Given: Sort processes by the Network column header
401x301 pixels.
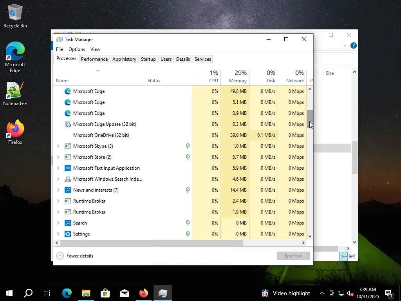Looking at the screenshot, I should (292, 76).
